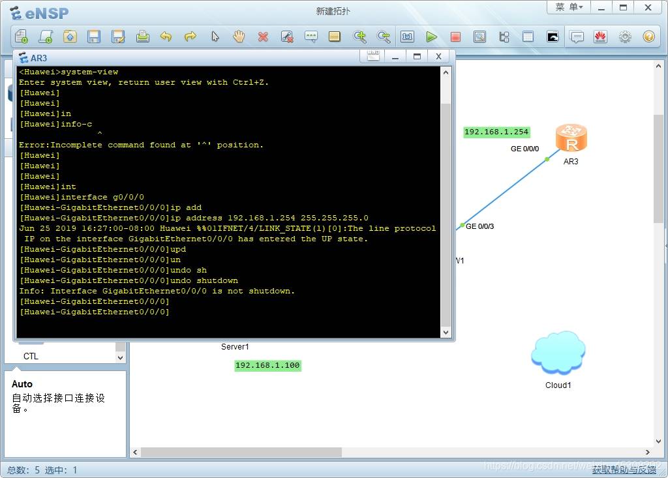Show all interfaces icon in toolbar
The height and width of the screenshot is (478, 668).
504,37
